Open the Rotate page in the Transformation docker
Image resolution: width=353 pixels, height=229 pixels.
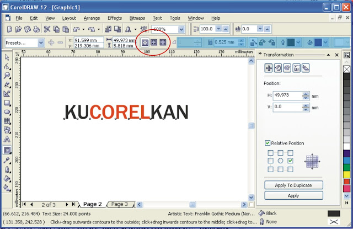(278, 68)
